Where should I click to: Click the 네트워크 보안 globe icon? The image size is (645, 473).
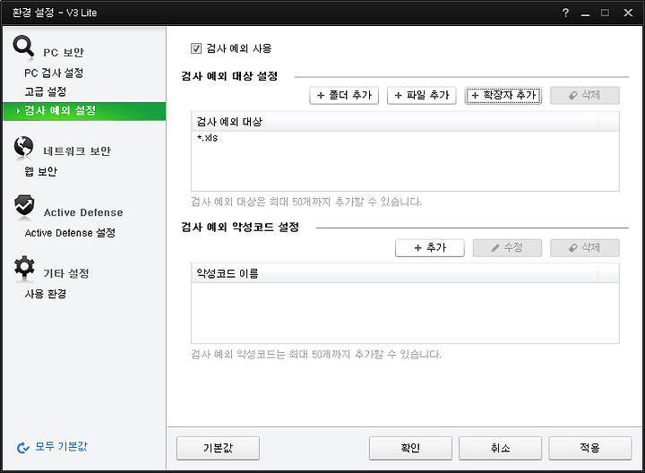pyautogui.click(x=23, y=147)
